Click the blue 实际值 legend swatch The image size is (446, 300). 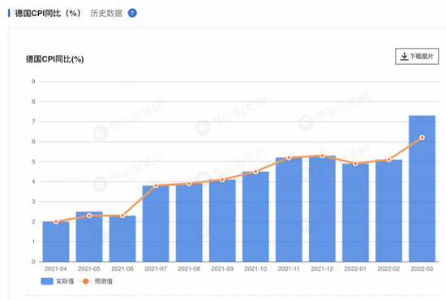[47, 281]
